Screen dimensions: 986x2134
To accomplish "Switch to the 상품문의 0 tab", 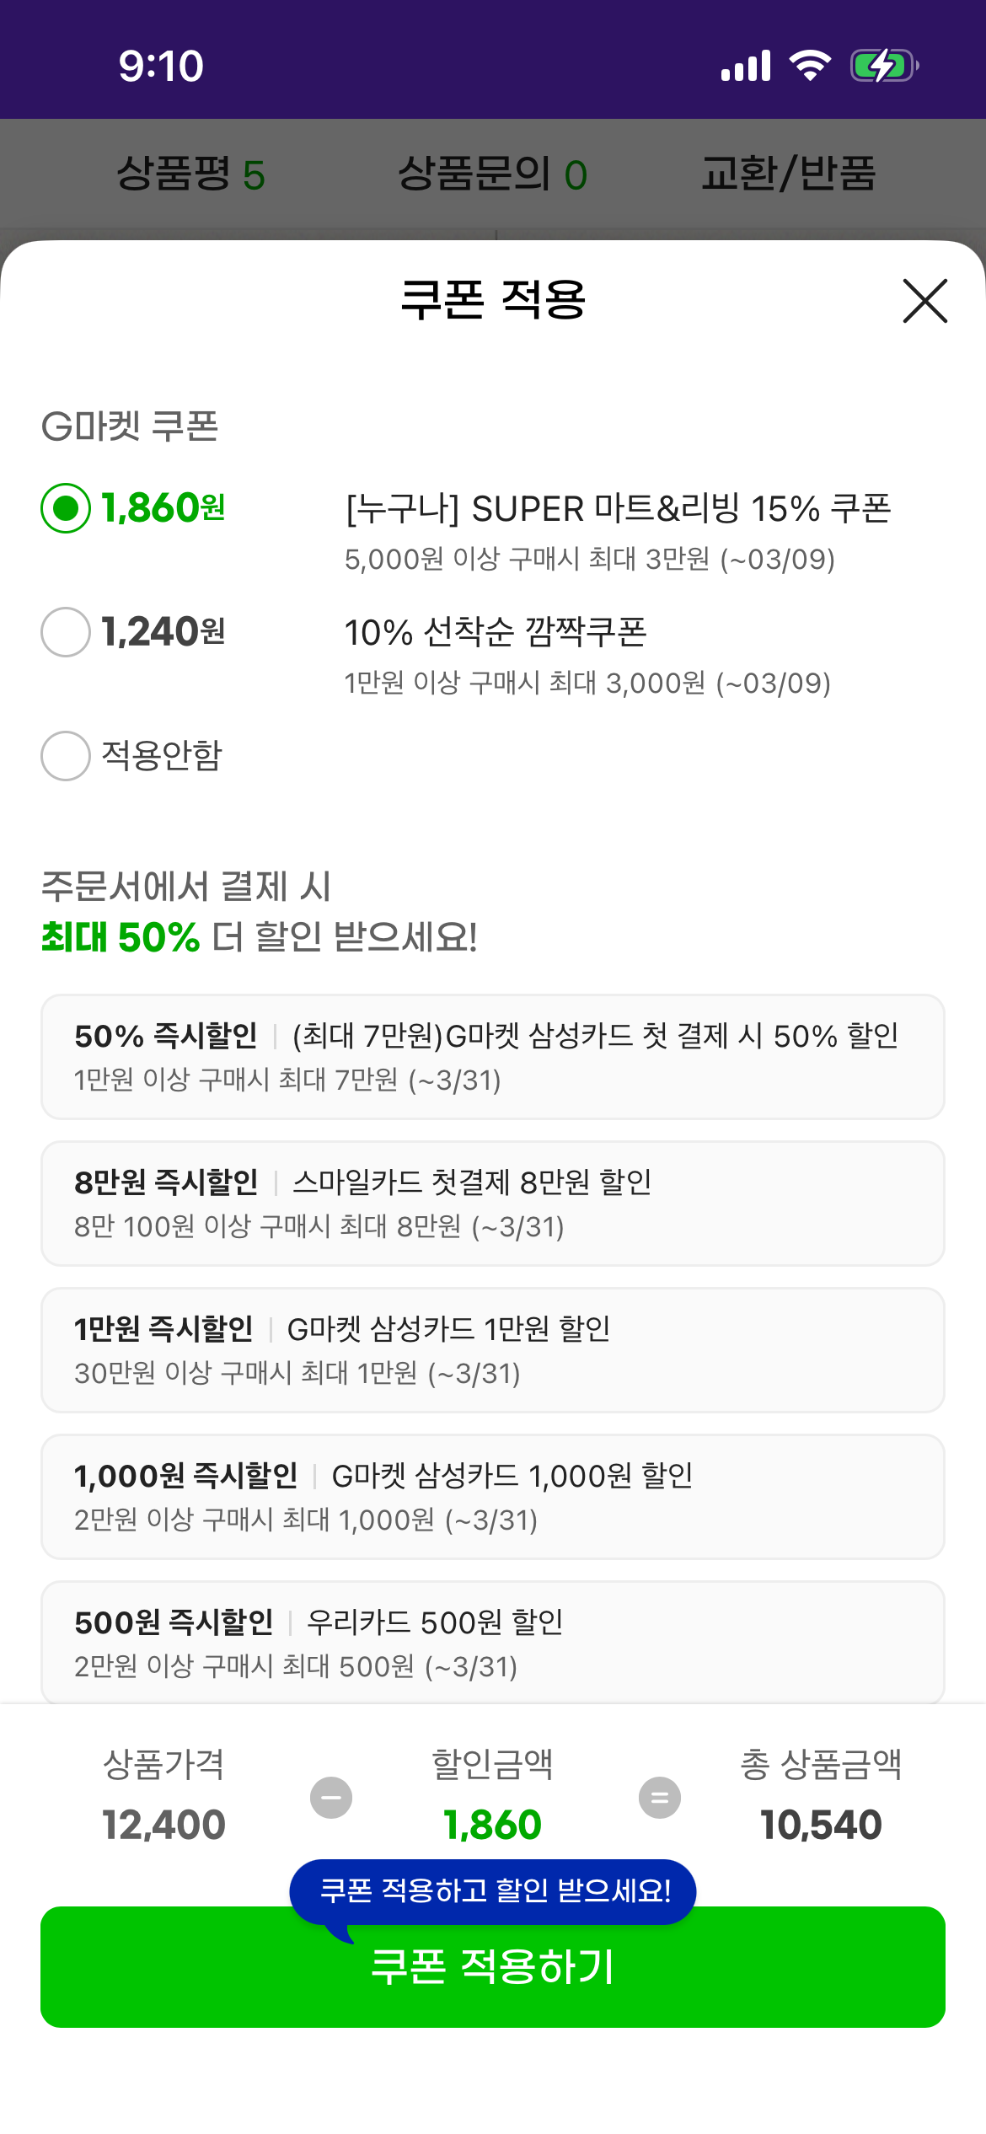I will (x=492, y=174).
